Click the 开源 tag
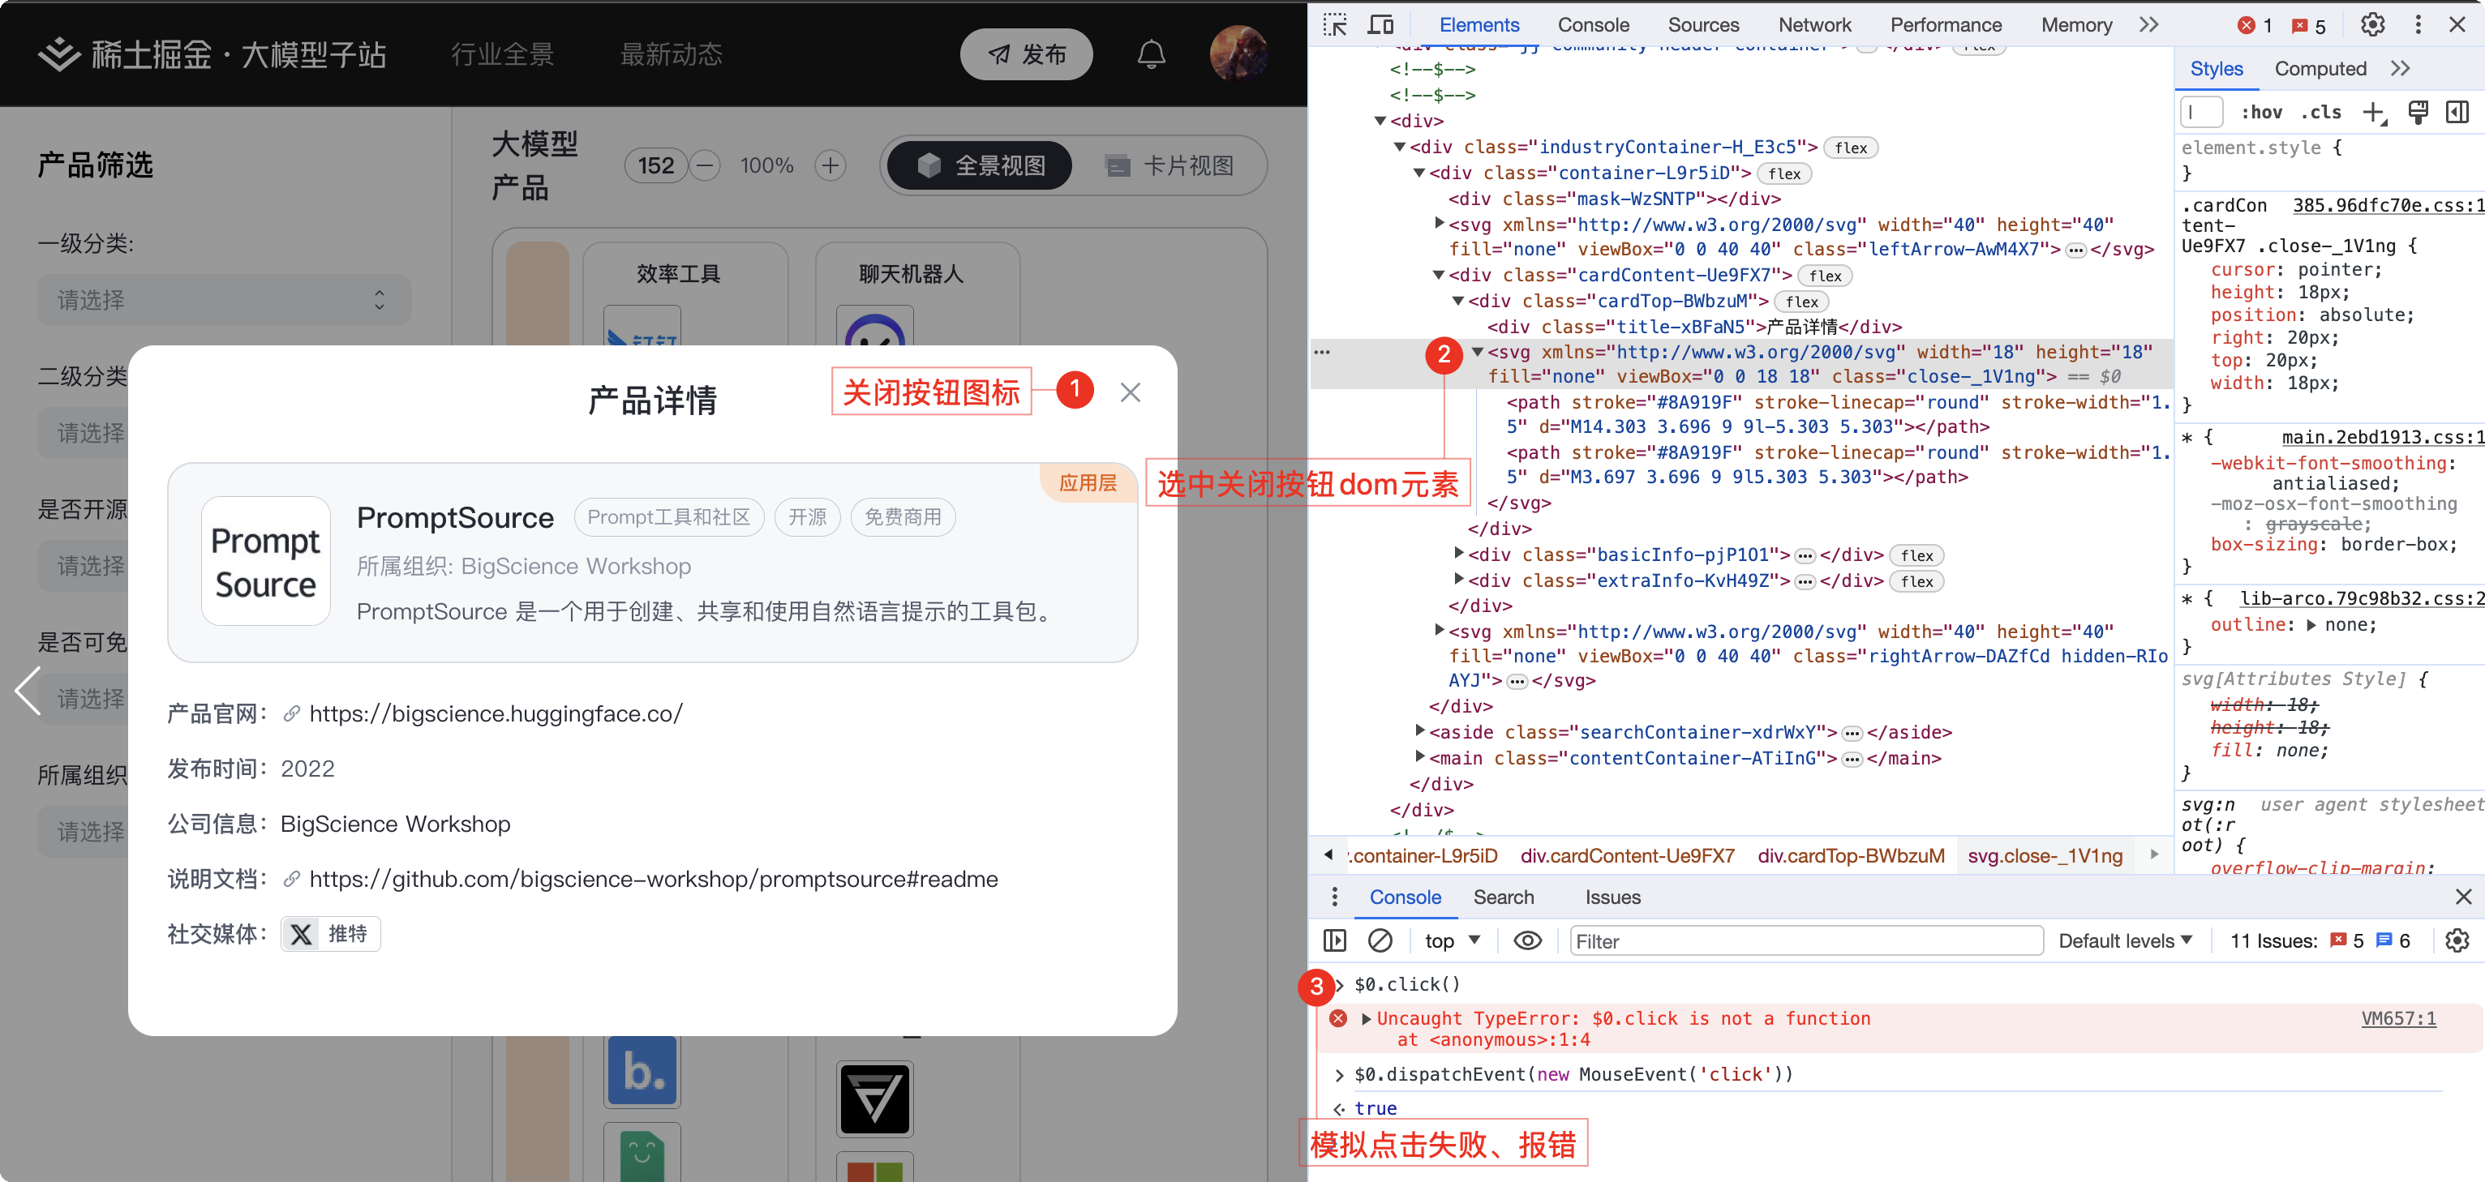This screenshot has width=2485, height=1182. click(x=808, y=516)
